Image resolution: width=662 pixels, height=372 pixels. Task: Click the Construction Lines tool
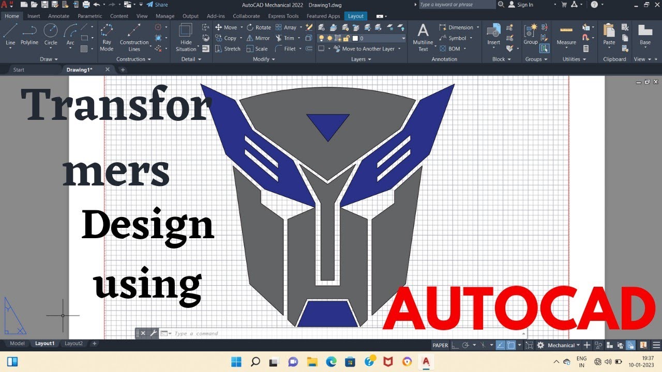click(134, 37)
